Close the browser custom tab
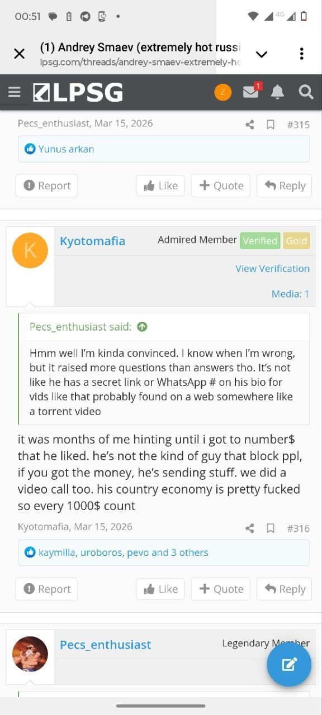 click(19, 54)
